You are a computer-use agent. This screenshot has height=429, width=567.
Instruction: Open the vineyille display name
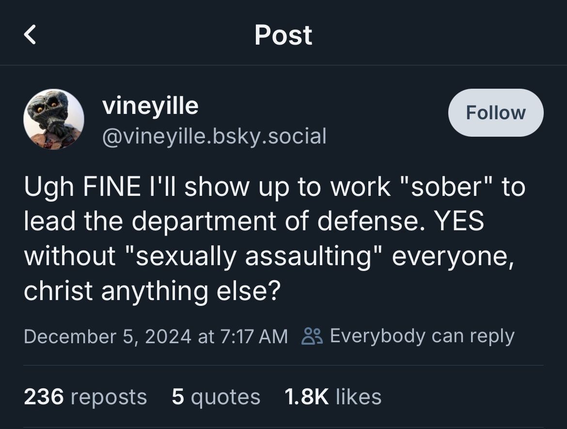pyautogui.click(x=150, y=106)
